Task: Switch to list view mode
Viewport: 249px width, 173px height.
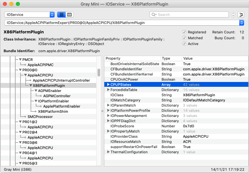Action: [61, 15]
